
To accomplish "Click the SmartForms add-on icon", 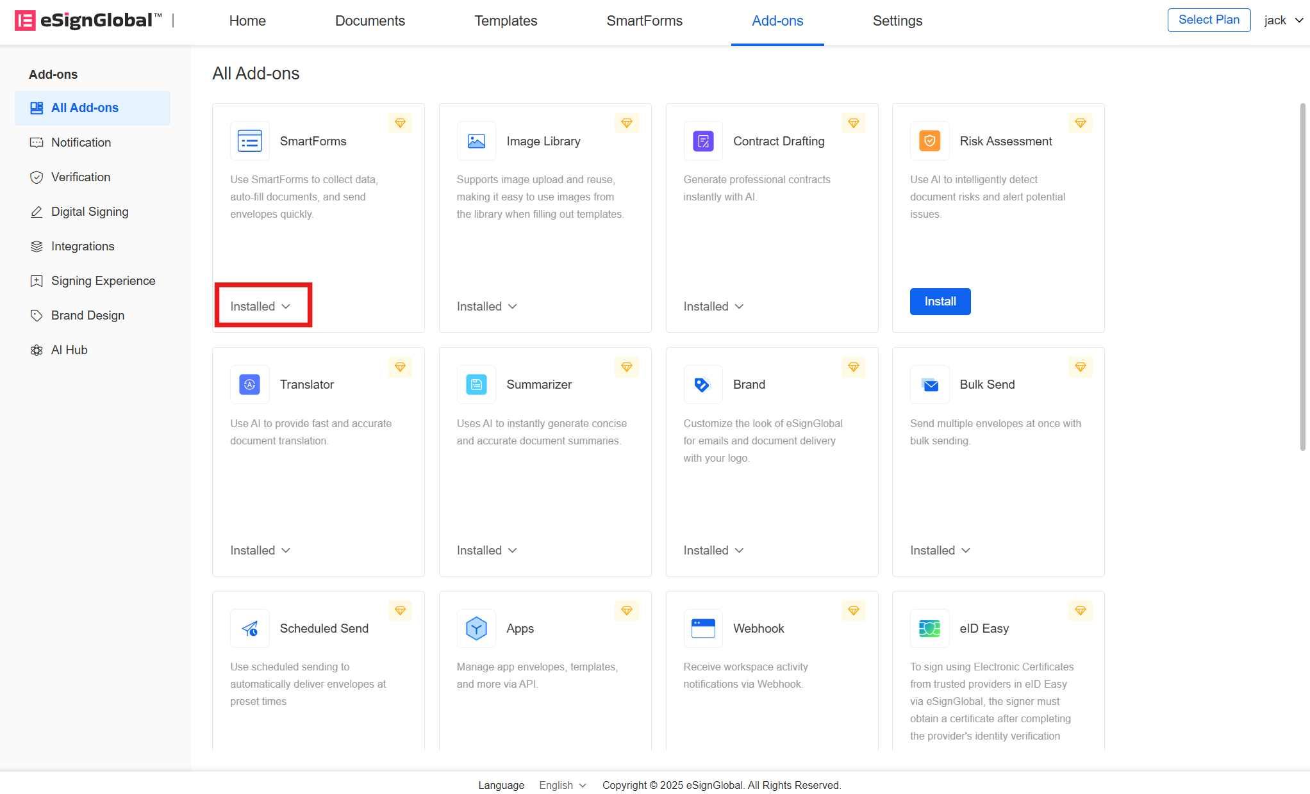I will tap(249, 141).
